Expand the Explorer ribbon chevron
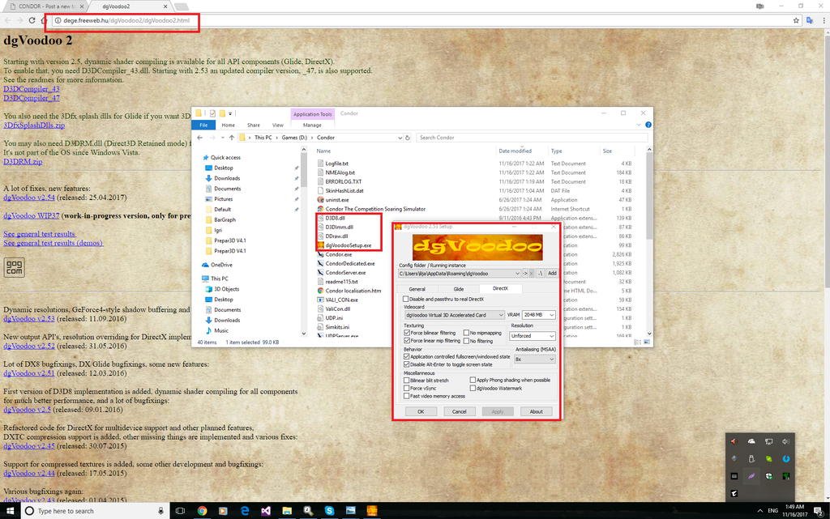The width and height of the screenshot is (830, 519). (639, 125)
